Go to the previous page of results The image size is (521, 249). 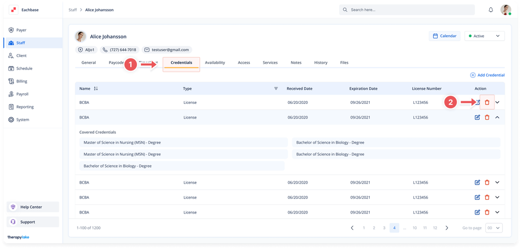point(352,228)
